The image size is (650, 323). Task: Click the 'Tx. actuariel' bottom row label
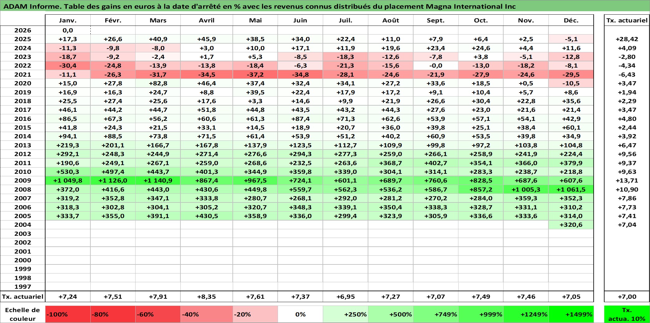click(x=23, y=297)
